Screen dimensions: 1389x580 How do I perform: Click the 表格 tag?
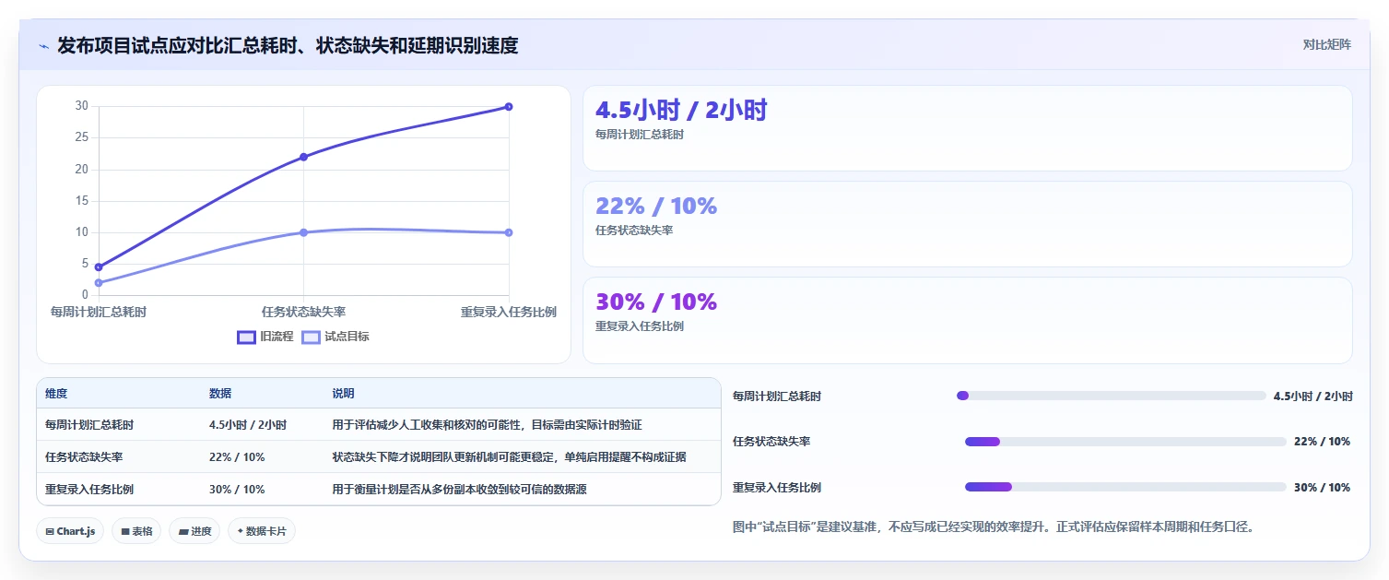coord(136,531)
